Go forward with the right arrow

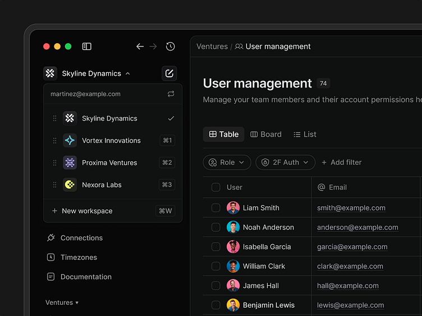[x=153, y=47]
